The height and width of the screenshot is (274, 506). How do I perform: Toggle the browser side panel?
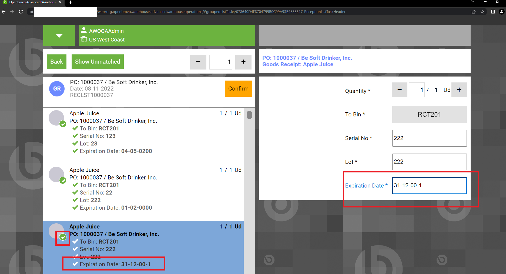[x=493, y=12]
